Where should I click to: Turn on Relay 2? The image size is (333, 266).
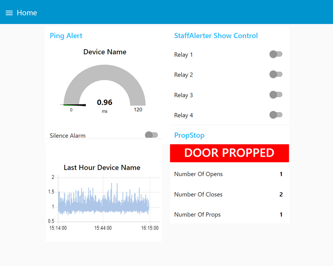pyautogui.click(x=276, y=74)
